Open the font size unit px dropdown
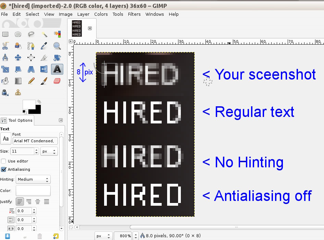Image resolution: width=324 pixels, height=240 pixels. pyautogui.click(x=49, y=152)
